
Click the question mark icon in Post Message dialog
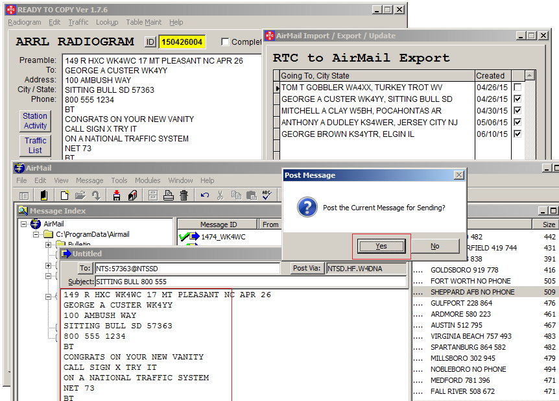pyautogui.click(x=307, y=207)
